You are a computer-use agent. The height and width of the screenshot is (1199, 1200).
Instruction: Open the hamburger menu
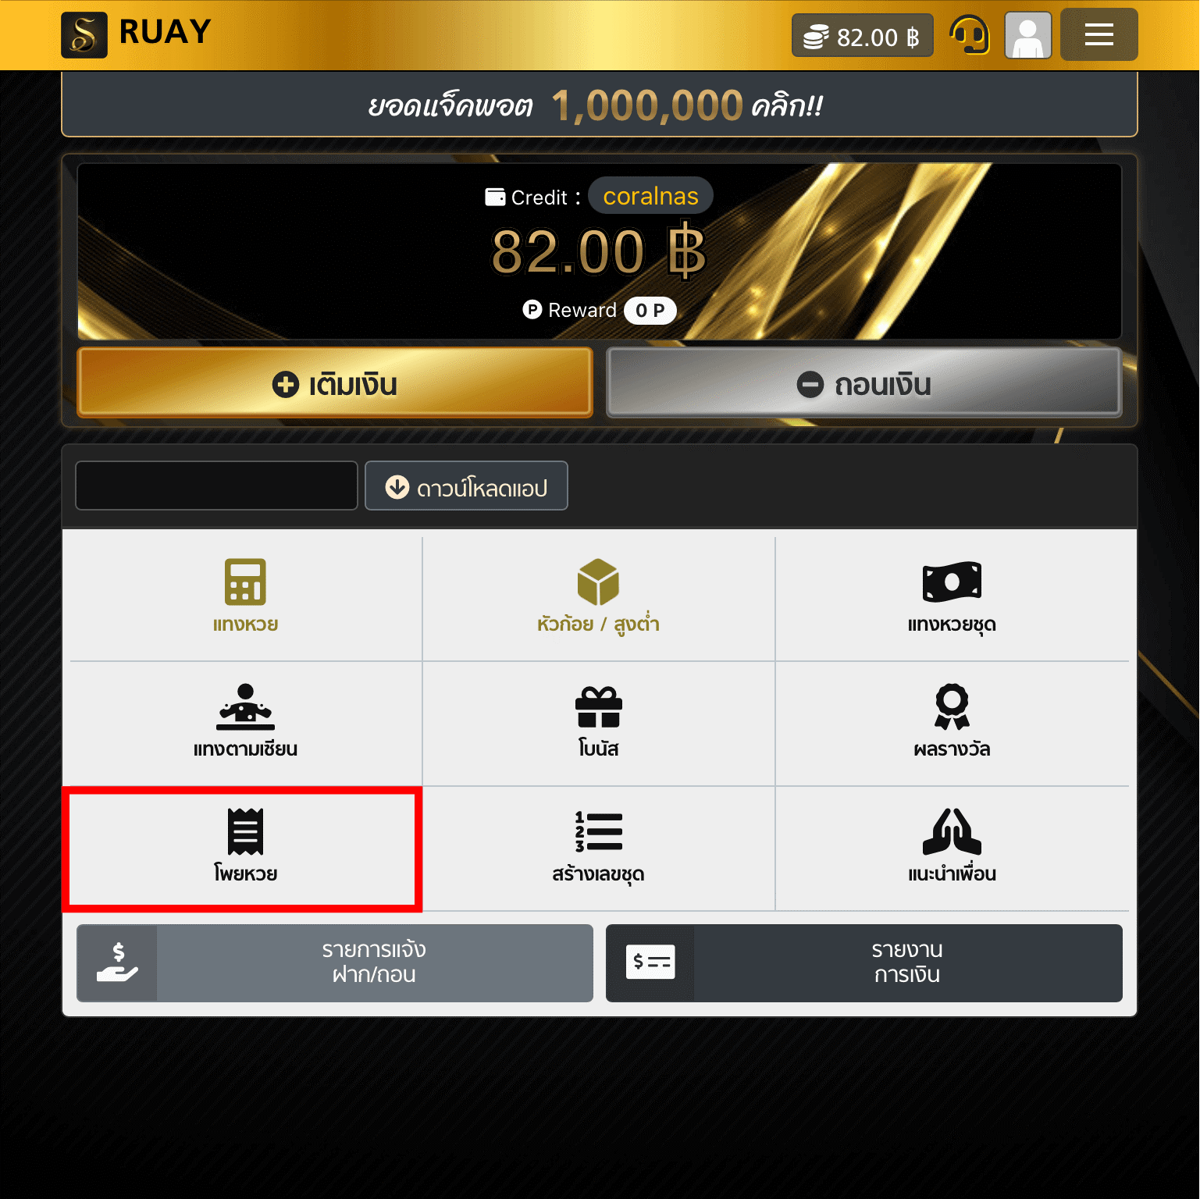(x=1099, y=34)
